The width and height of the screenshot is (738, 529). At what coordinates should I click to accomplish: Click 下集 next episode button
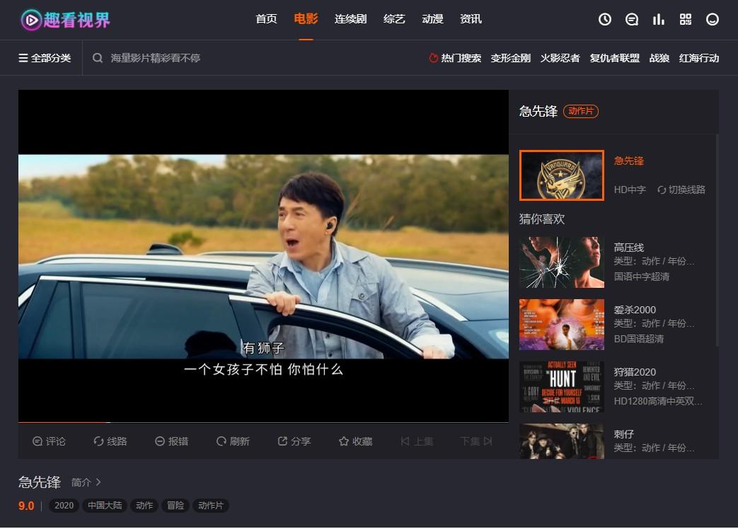coord(475,441)
